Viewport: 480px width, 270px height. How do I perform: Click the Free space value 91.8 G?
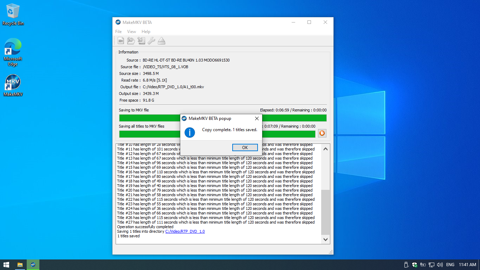[x=148, y=100]
